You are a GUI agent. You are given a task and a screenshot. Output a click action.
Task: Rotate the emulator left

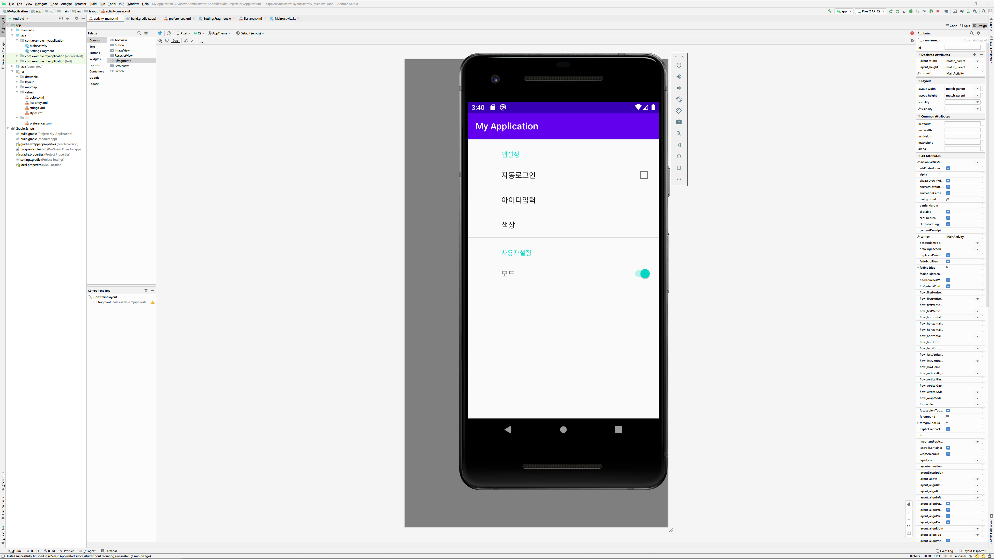coord(679,100)
